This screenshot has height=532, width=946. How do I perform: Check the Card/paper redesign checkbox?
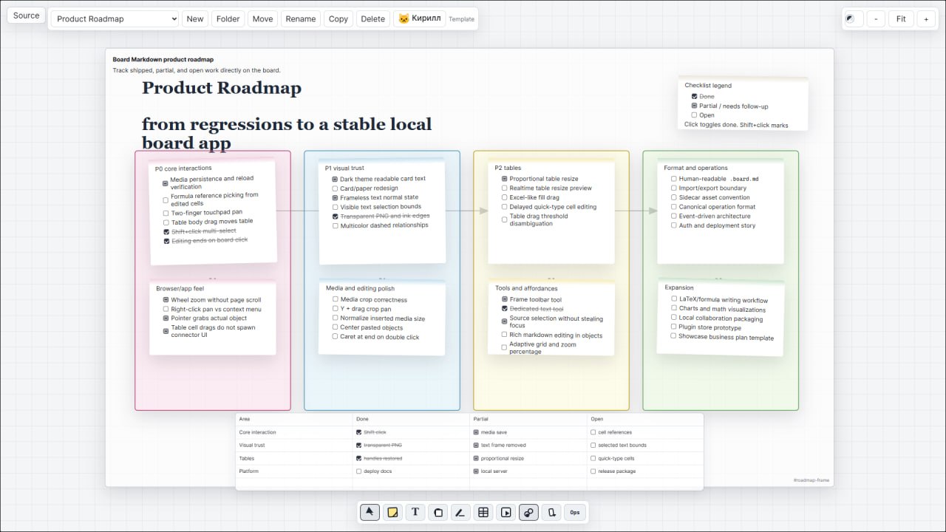pos(335,188)
